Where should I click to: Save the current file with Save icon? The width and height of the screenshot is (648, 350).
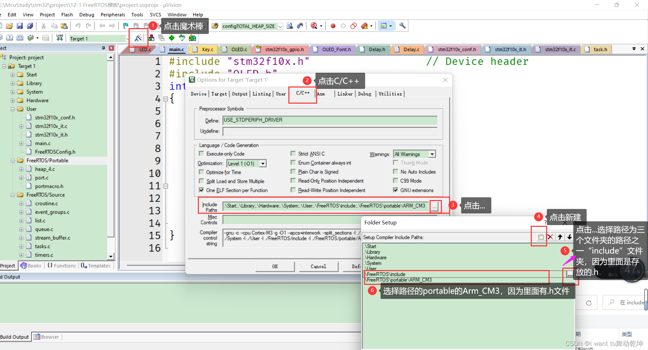click(x=20, y=26)
